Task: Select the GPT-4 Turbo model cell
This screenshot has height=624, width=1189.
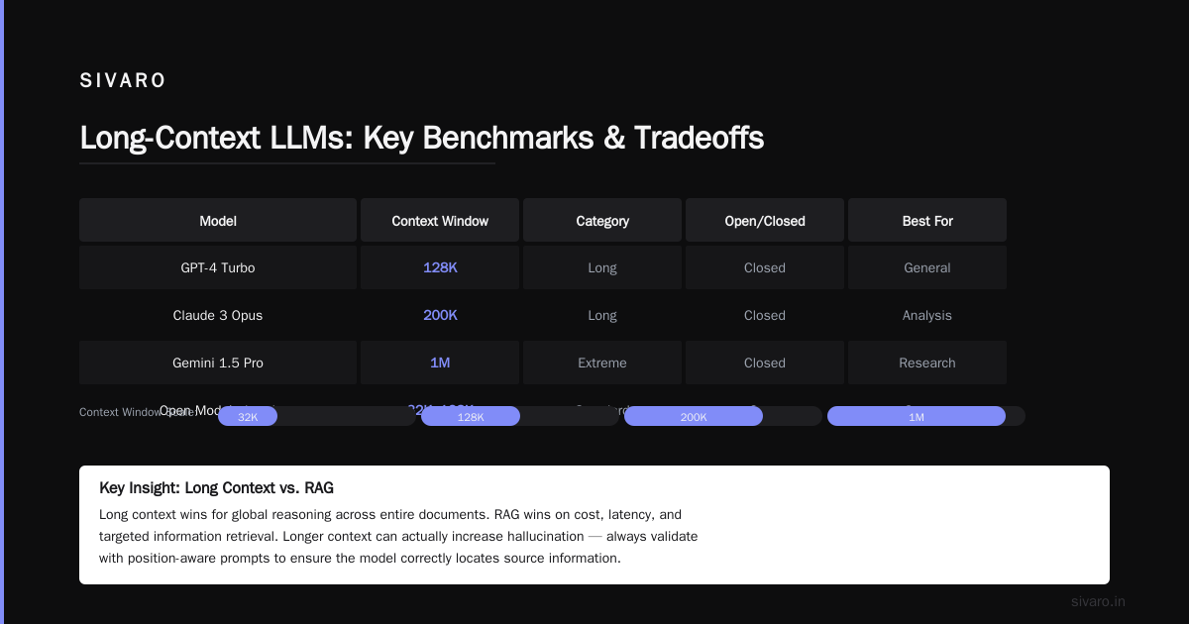Action: tap(218, 267)
